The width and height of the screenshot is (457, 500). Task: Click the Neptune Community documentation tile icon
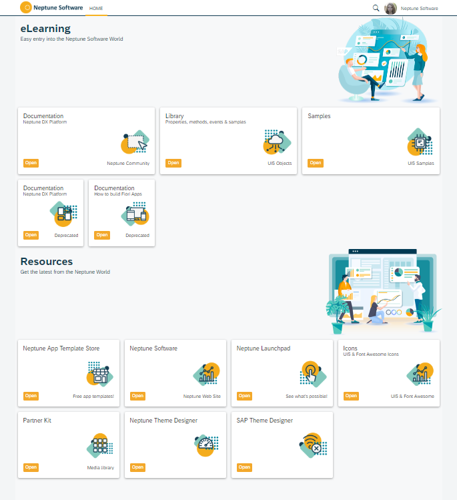[x=135, y=142]
